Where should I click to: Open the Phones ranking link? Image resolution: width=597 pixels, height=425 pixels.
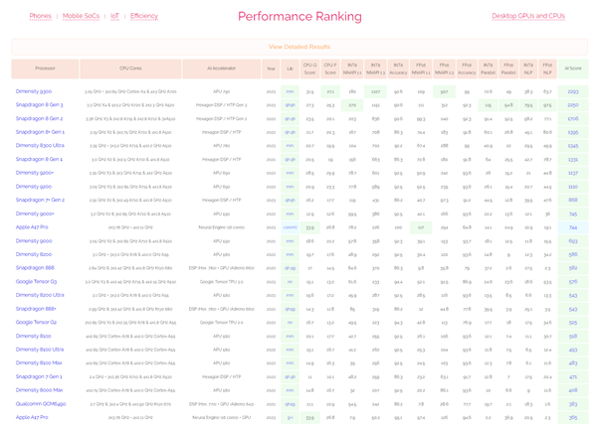coord(40,16)
